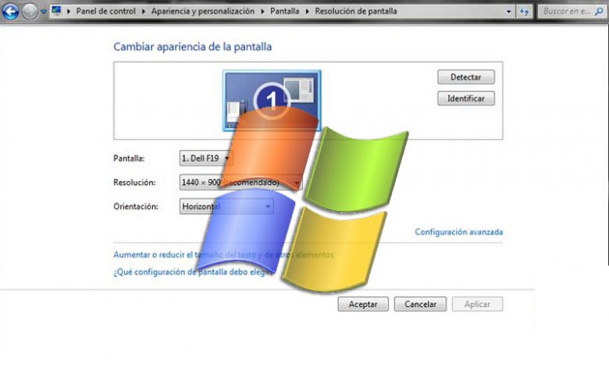Select Resolución de pantalla breadcrumb
This screenshot has width=609, height=367.
[x=356, y=11]
